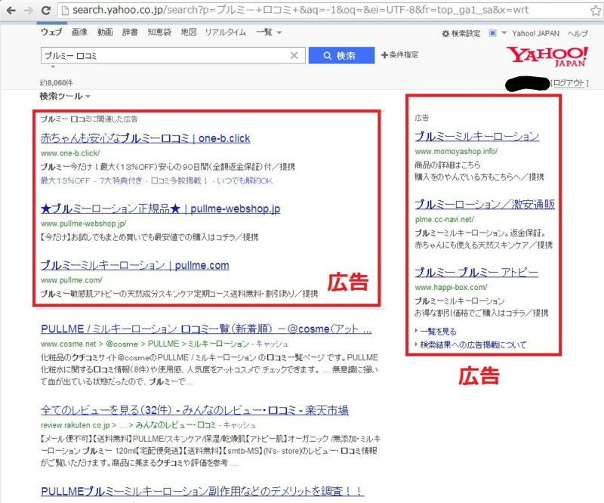Open 検索設定 gear settings
Image resolution: width=604 pixels, height=503 pixels.
click(x=461, y=33)
